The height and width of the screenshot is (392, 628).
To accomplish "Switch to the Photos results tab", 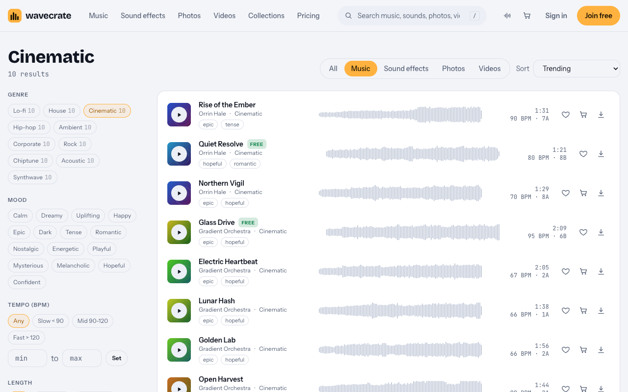I will [x=453, y=69].
